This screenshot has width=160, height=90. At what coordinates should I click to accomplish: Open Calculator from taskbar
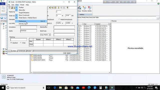tap(100, 88)
